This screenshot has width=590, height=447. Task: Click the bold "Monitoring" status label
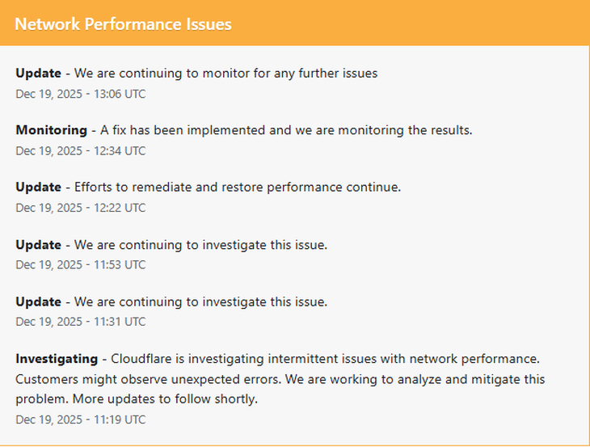click(x=51, y=130)
